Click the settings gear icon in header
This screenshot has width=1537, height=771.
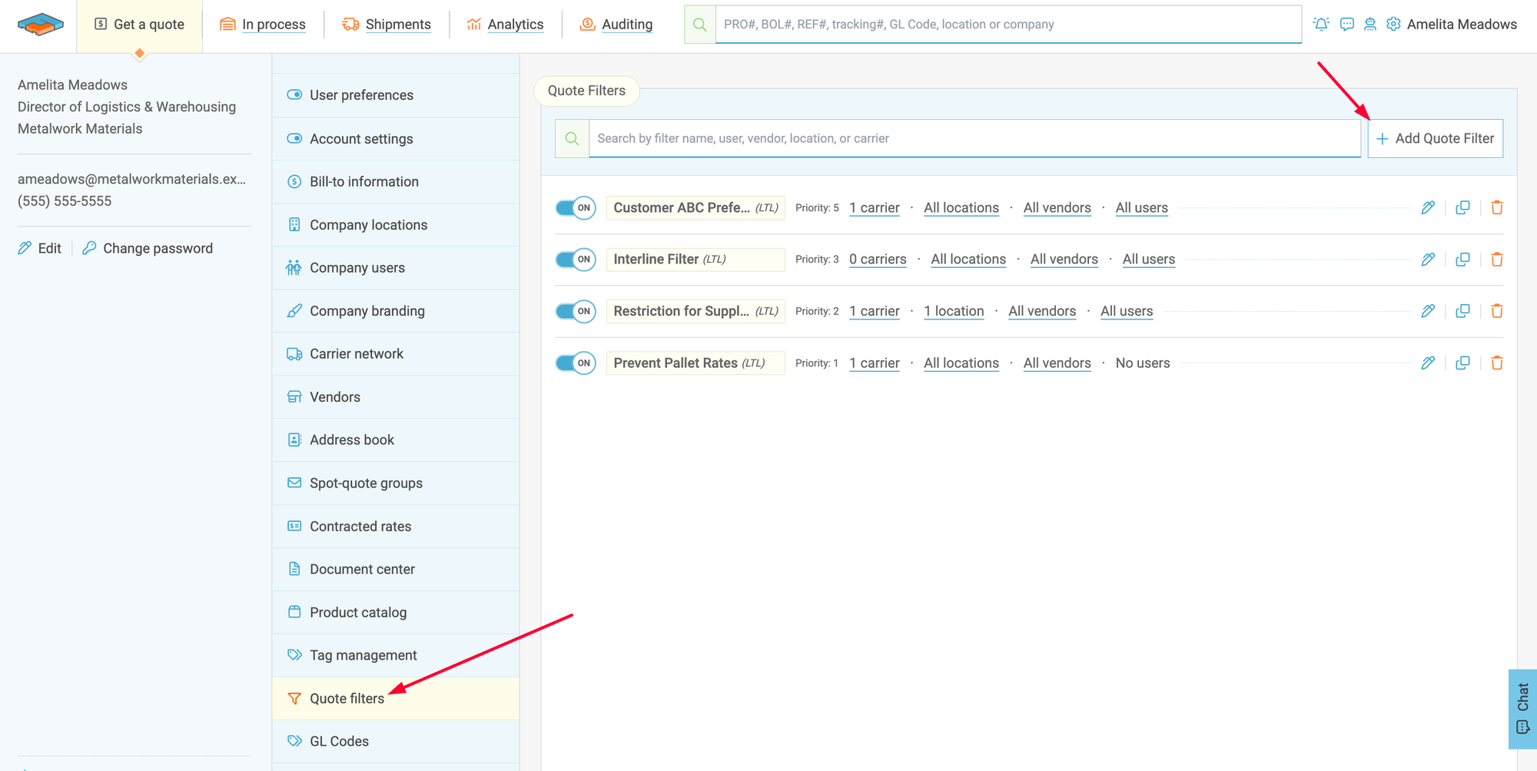pos(1393,25)
